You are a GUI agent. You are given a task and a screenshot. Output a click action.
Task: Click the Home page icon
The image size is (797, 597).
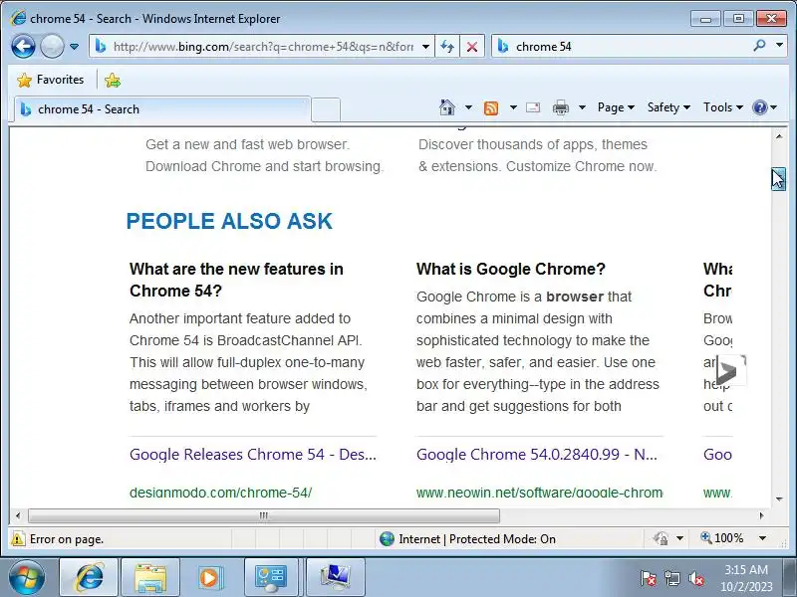446,107
